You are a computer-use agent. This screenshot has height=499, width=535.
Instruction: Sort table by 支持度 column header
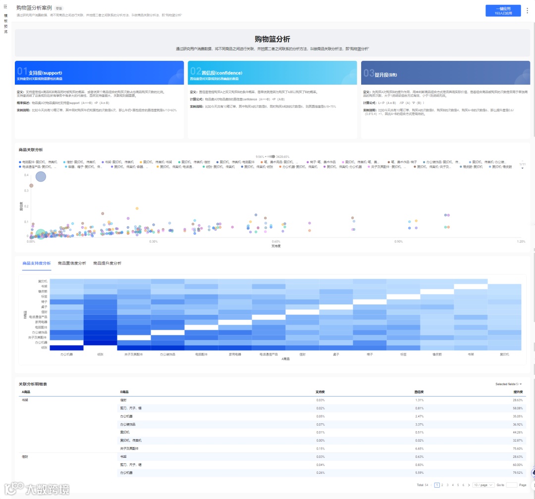point(320,392)
